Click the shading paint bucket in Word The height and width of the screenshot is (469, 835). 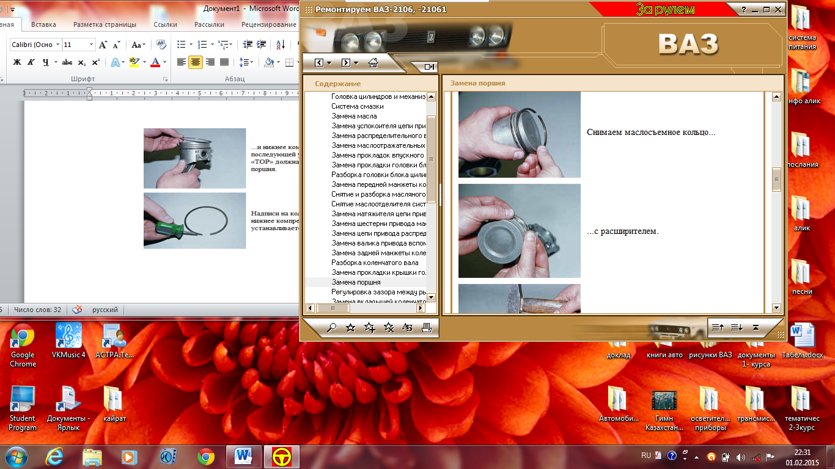point(269,62)
